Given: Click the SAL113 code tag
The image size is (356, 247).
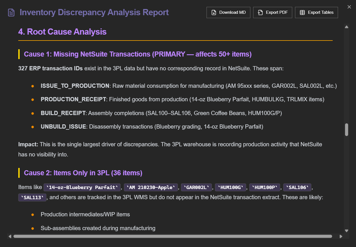Looking at the screenshot, I should [32, 197].
